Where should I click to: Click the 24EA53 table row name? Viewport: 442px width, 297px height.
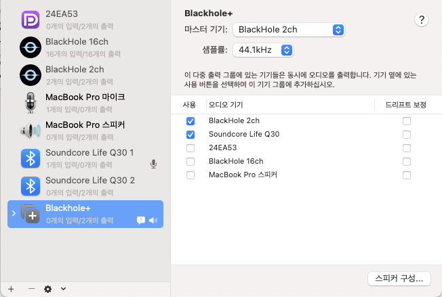[222, 147]
